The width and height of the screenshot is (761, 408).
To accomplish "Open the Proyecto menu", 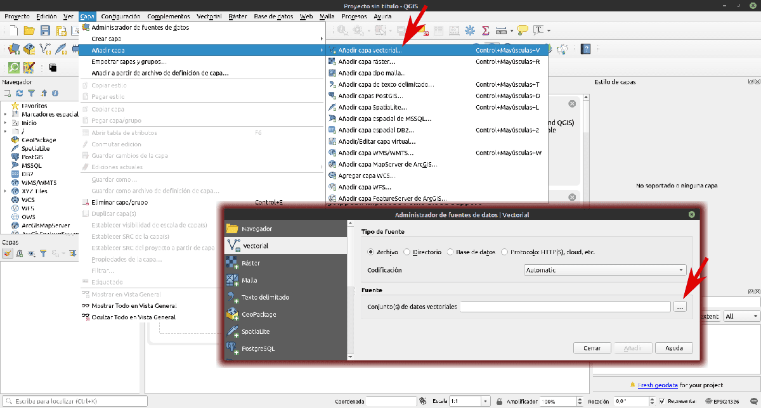I will [x=17, y=16].
